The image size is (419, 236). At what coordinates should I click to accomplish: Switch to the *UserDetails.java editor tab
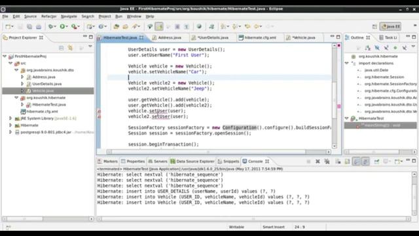coord(213,38)
